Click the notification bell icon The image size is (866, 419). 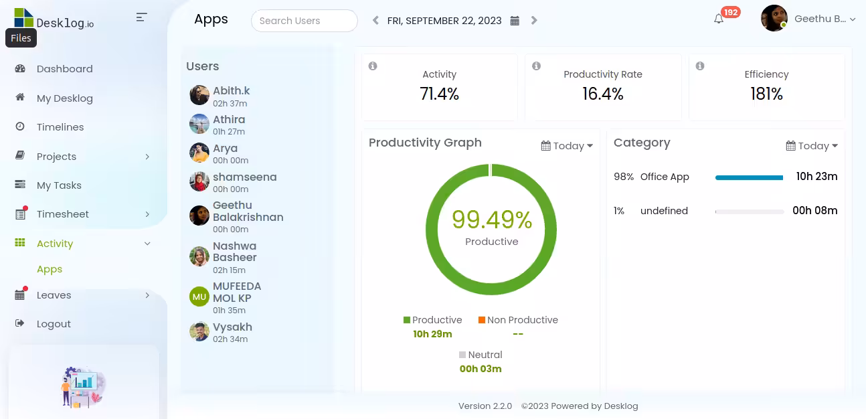(719, 19)
